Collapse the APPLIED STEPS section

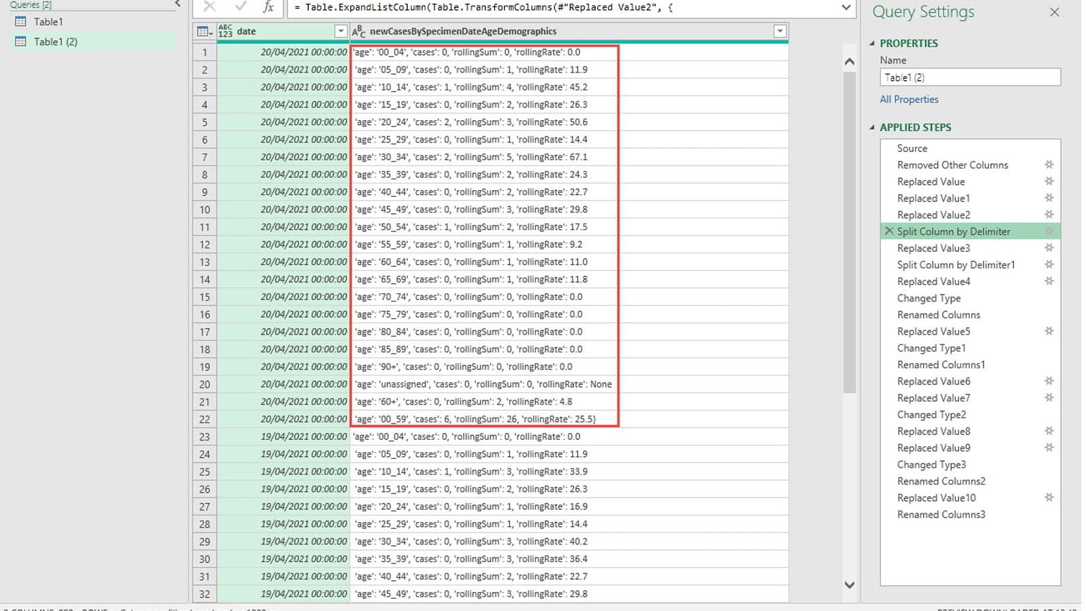point(872,128)
